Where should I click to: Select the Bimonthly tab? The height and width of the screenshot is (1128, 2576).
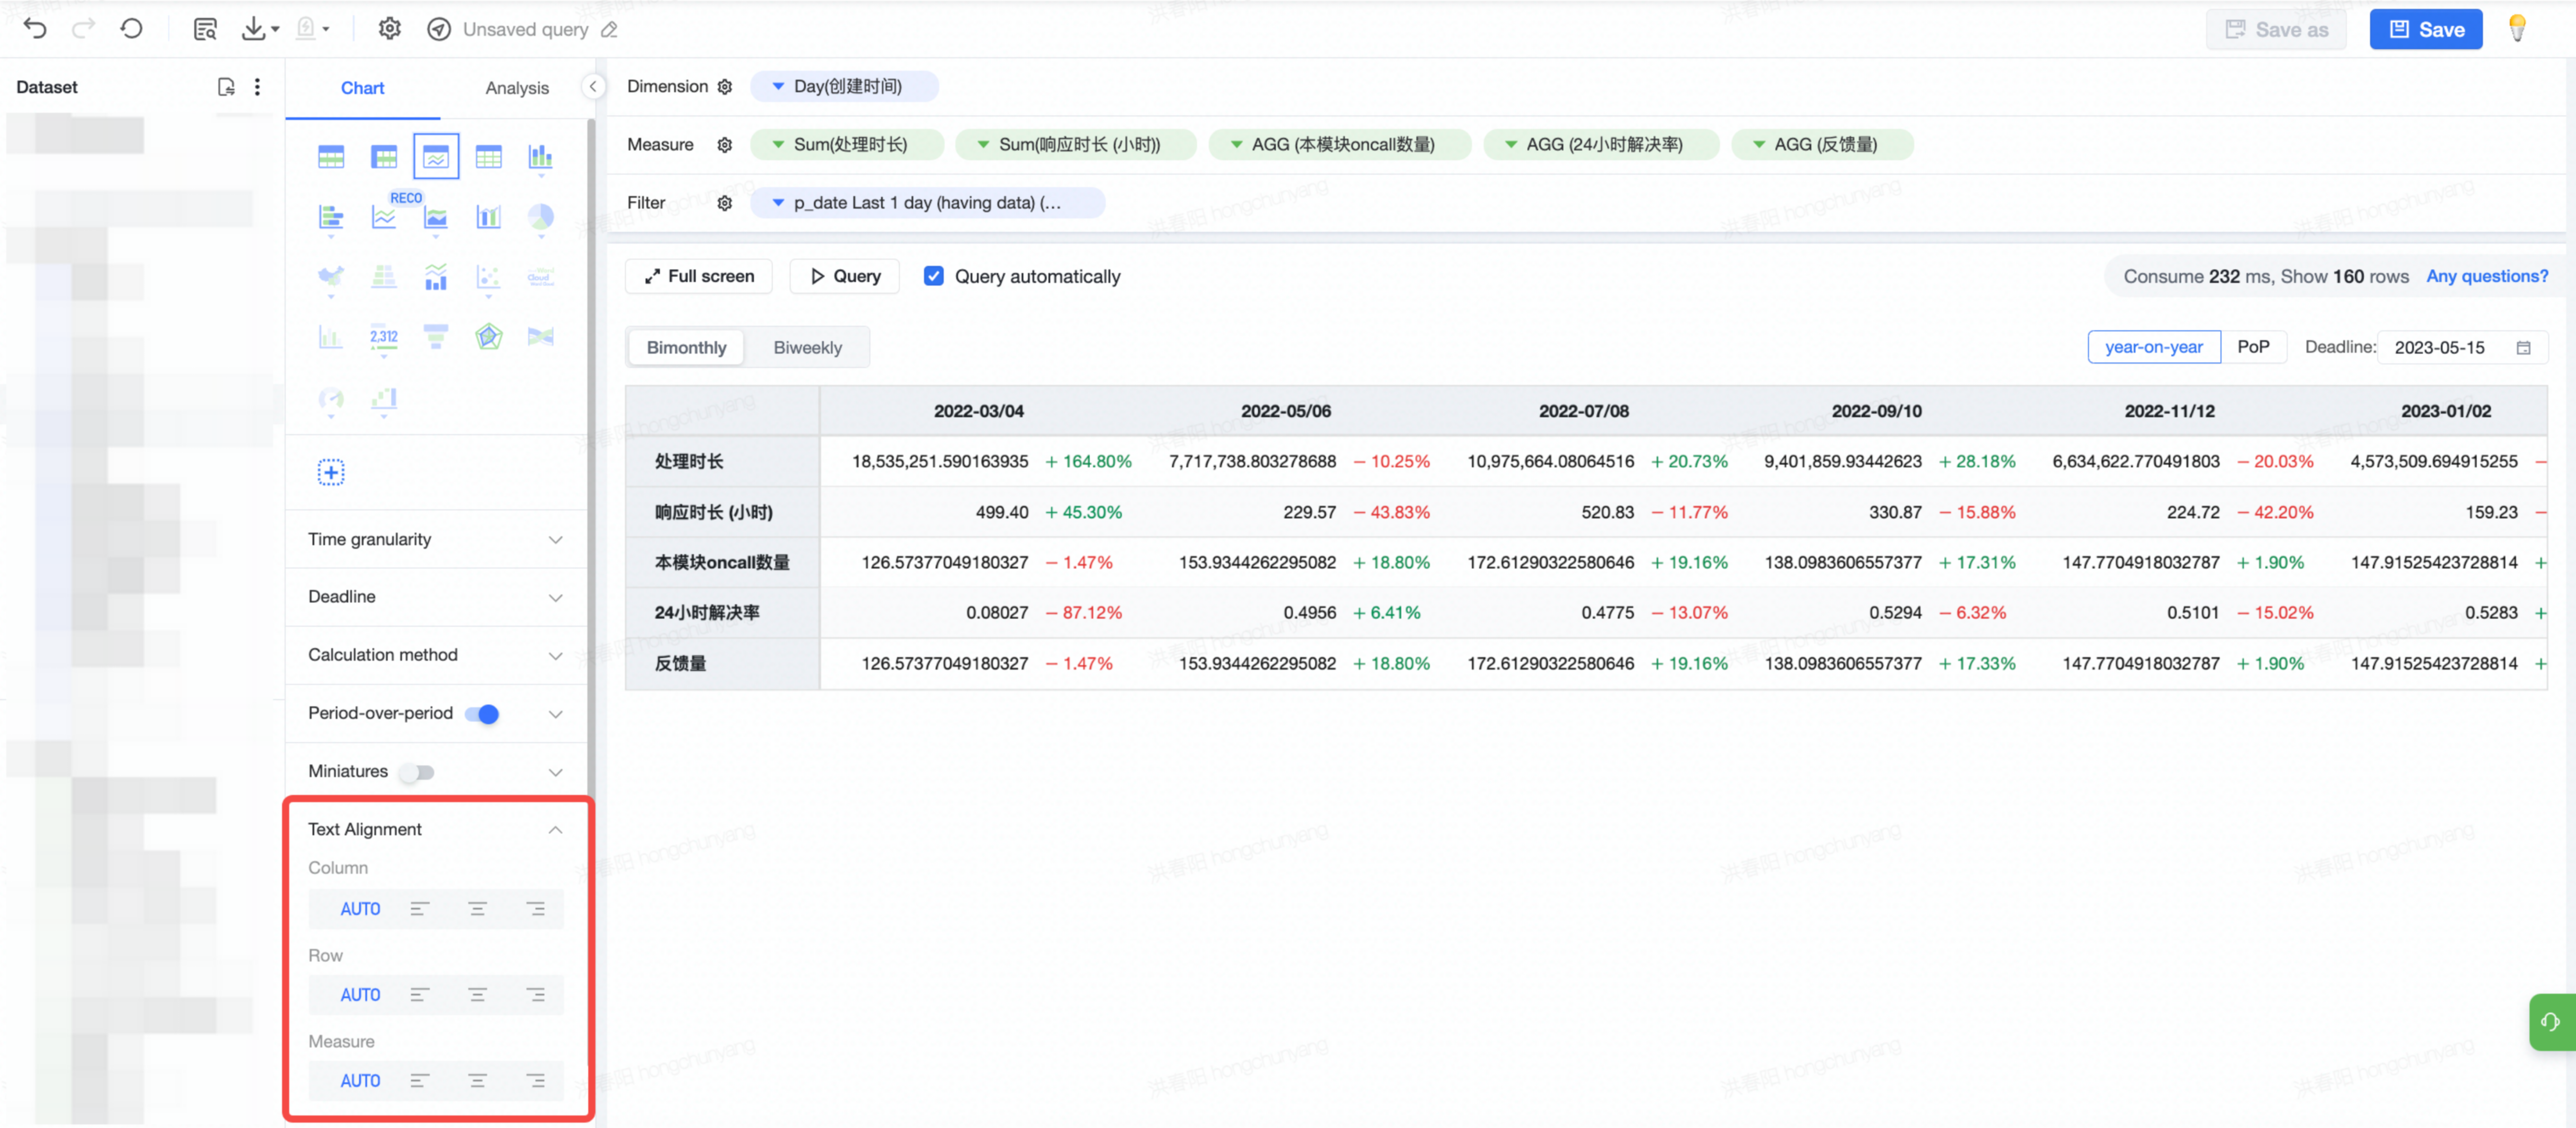686,348
